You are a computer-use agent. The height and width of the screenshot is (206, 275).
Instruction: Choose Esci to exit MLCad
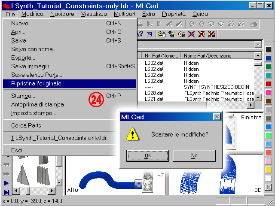60,151
